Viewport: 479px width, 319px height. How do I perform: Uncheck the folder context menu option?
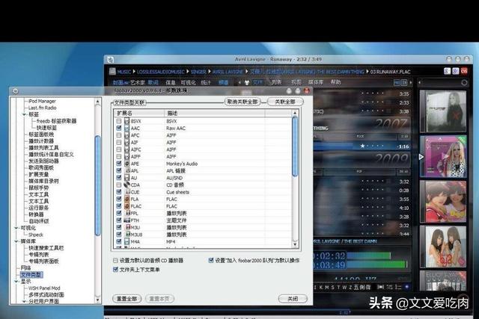[115, 269]
